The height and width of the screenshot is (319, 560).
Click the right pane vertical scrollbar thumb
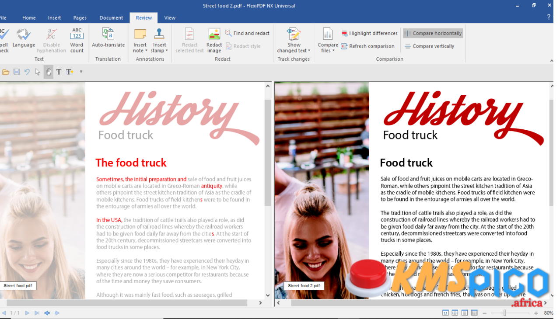point(551,153)
